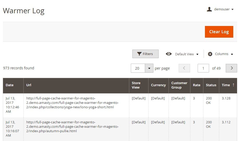This screenshot has height=141, width=239.
Task: Open the per page dropdown arrow
Action: [149, 68]
